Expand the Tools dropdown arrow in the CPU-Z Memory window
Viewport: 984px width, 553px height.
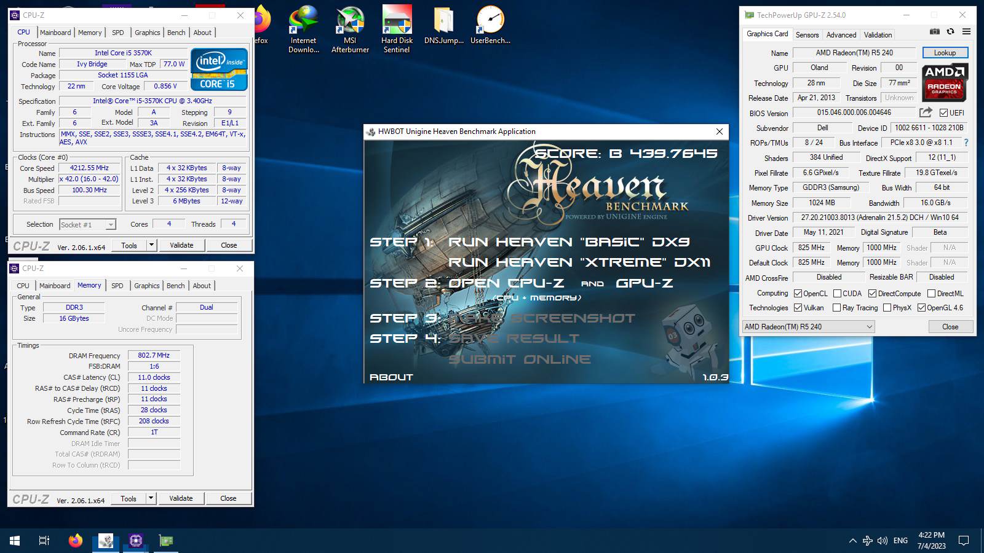pyautogui.click(x=151, y=498)
